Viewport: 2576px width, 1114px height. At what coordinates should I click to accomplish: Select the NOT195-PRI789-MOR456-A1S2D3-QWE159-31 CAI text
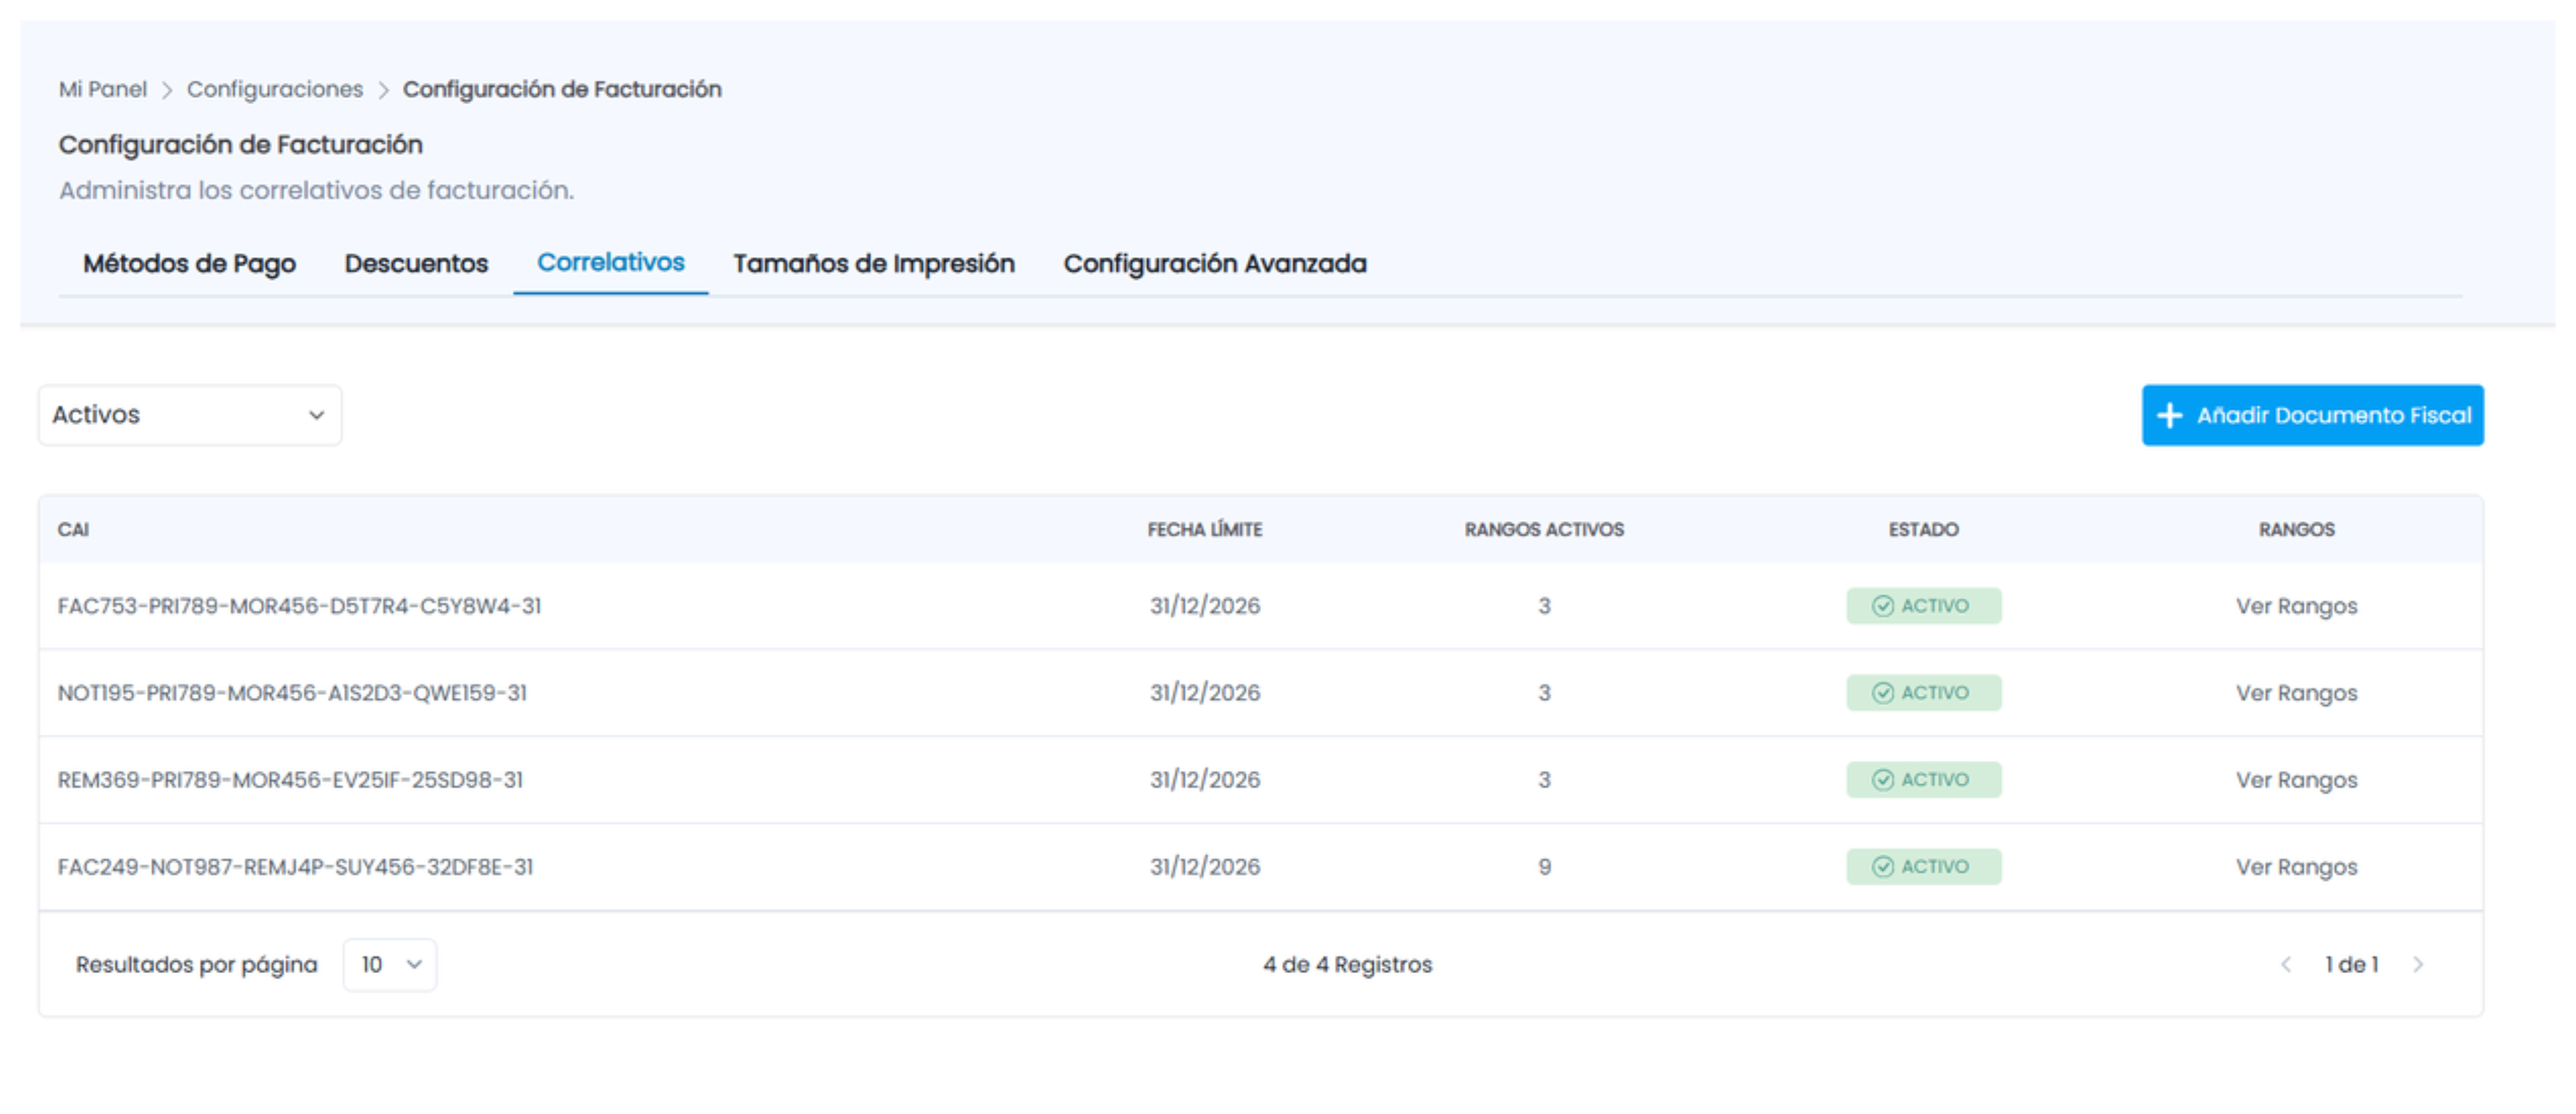292,693
